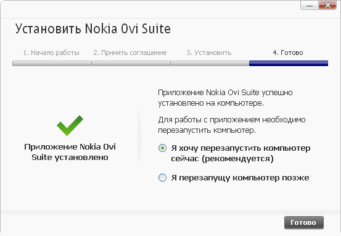Click the blue active progress segment
Viewport: 341px width, 236px height.
289,63
